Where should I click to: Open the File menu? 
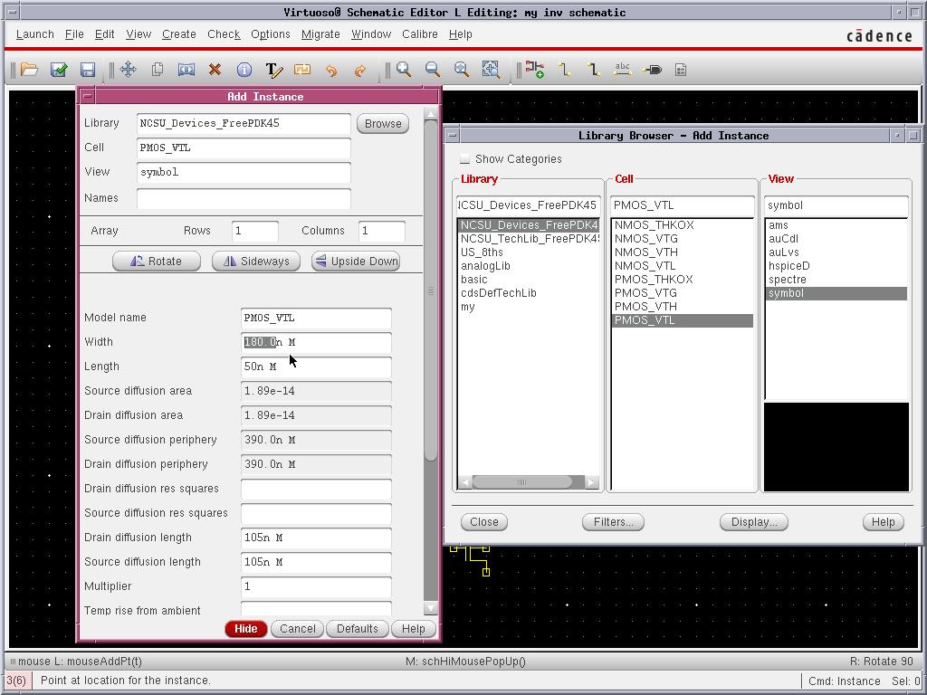[x=74, y=34]
